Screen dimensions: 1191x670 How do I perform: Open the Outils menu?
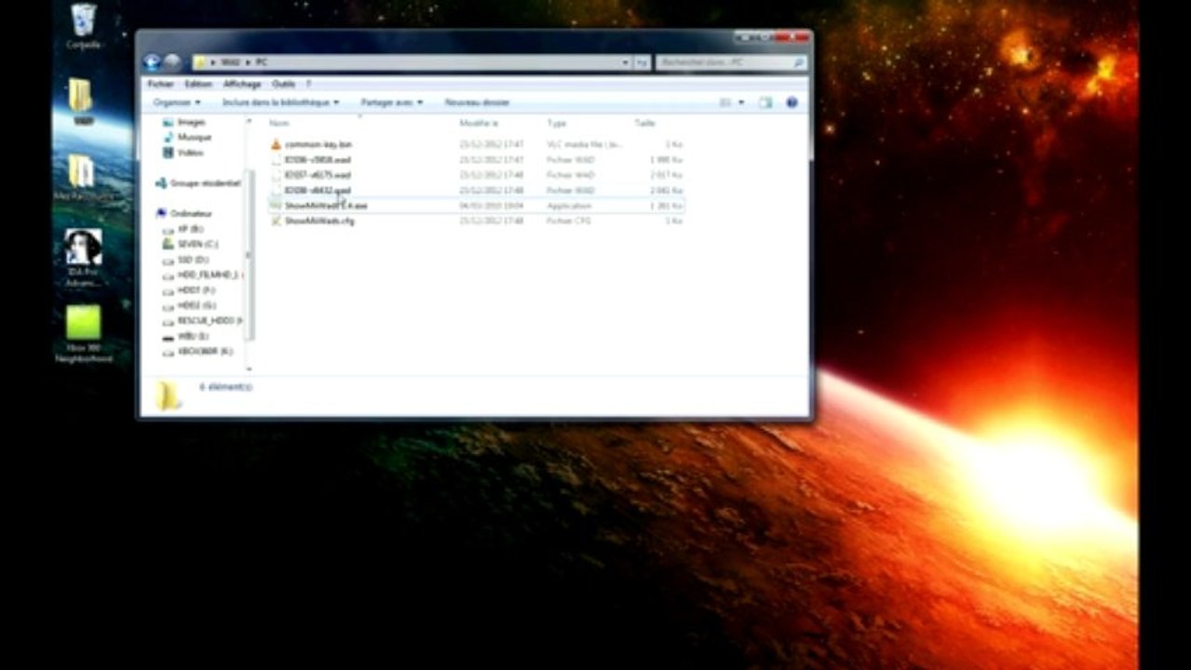283,84
